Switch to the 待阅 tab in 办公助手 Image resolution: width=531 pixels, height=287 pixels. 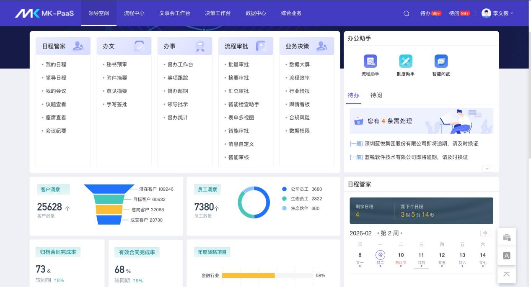376,95
